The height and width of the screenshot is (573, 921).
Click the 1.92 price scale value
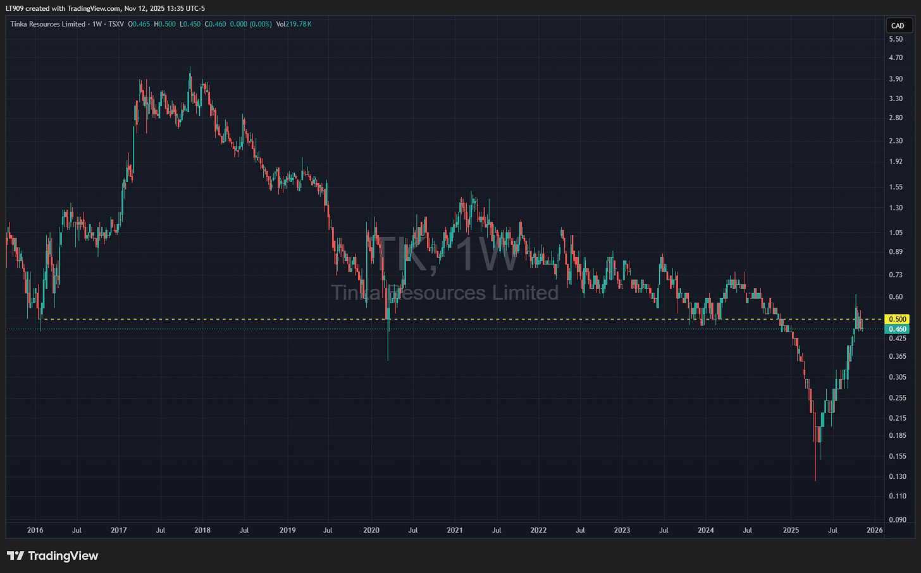[x=896, y=162]
